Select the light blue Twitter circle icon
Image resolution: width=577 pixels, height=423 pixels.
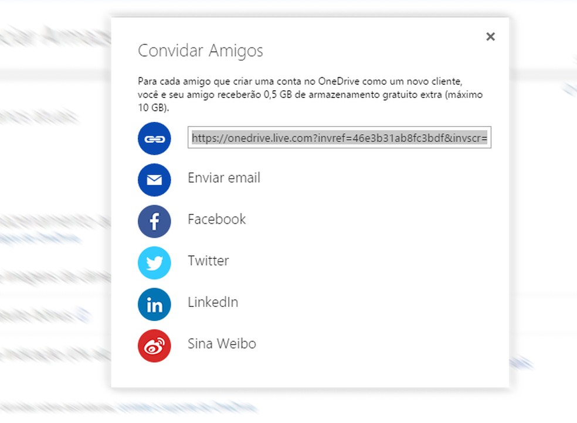click(x=154, y=263)
